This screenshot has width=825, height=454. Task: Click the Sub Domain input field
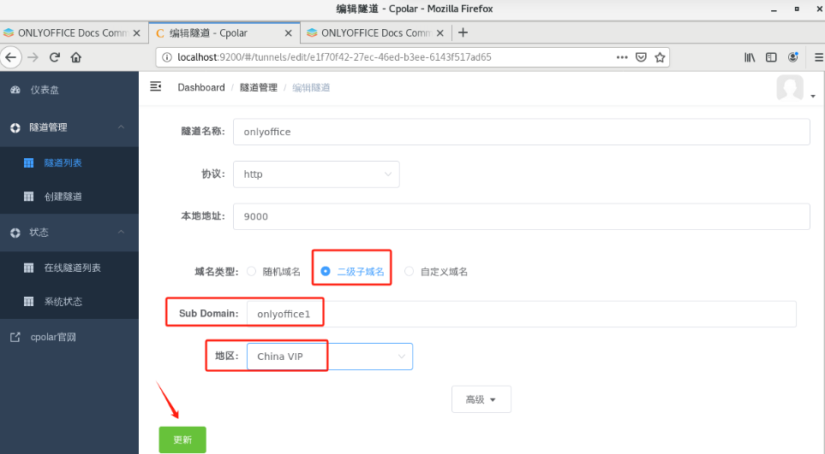(x=520, y=314)
